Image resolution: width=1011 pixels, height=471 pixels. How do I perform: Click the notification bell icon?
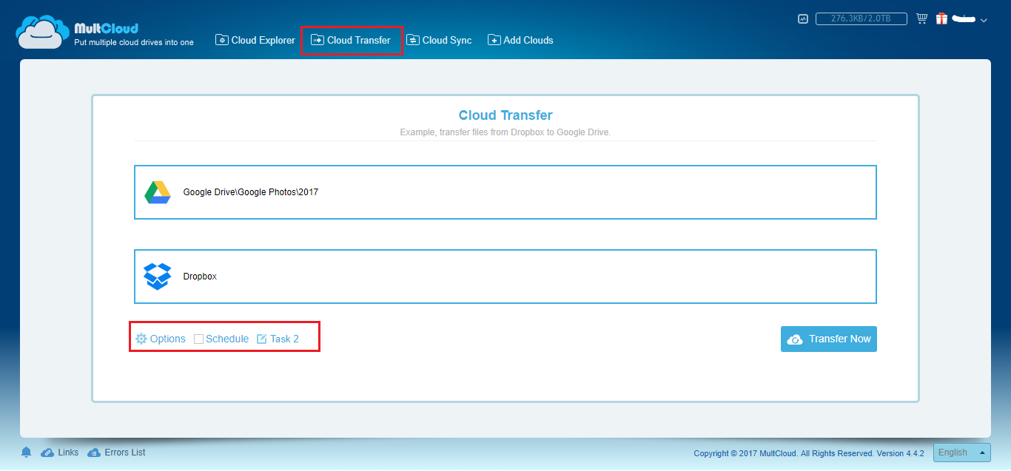pos(27,453)
